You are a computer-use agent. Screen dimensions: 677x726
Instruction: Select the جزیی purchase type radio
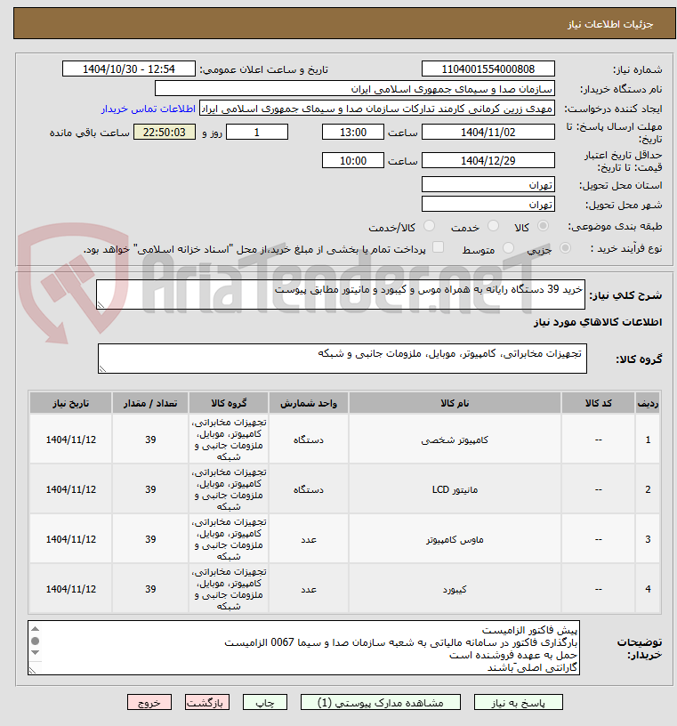point(565,248)
